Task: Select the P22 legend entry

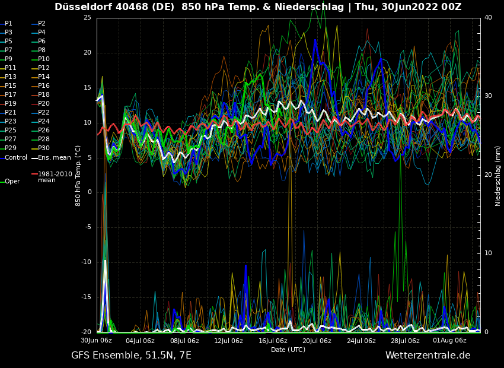Action: [x=44, y=113]
